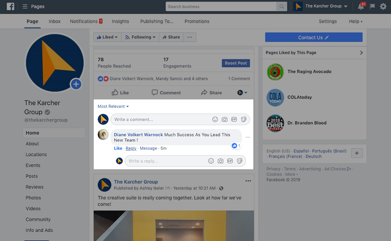
Task: Switch to the Page tab
Action: 33,22
